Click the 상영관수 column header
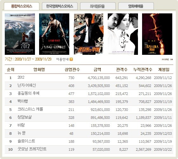This screenshot has height=159, width=178. point(72,69)
